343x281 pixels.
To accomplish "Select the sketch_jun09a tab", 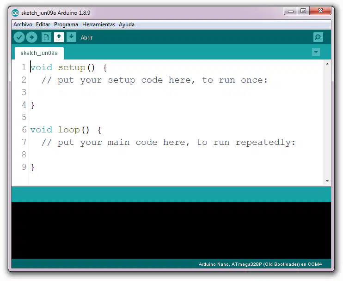I will (x=39, y=53).
